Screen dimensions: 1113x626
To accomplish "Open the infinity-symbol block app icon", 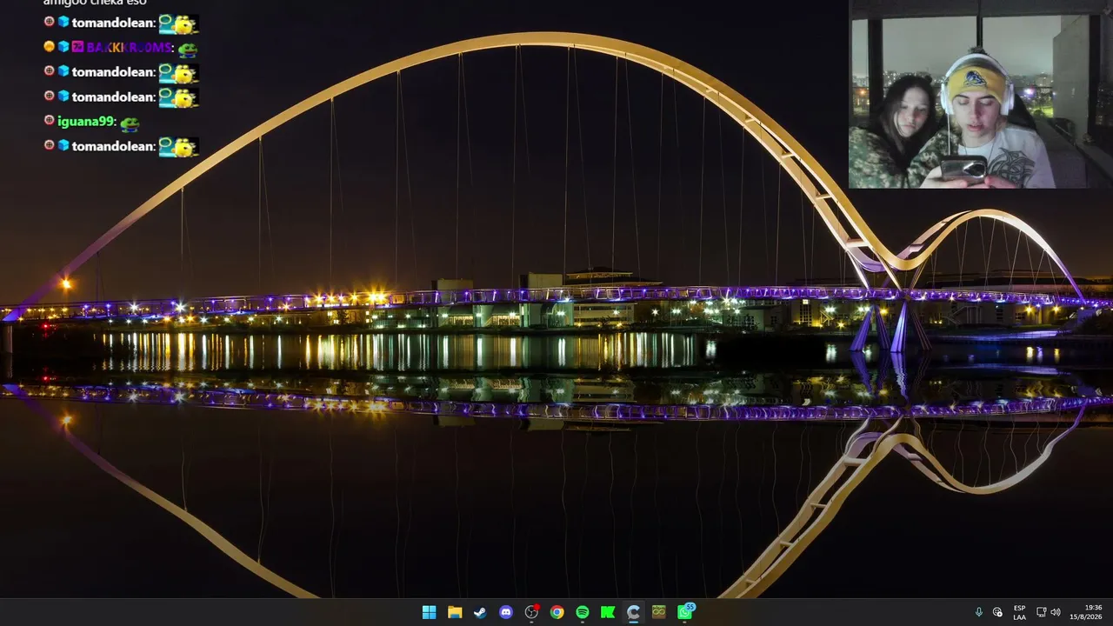I will tap(659, 612).
